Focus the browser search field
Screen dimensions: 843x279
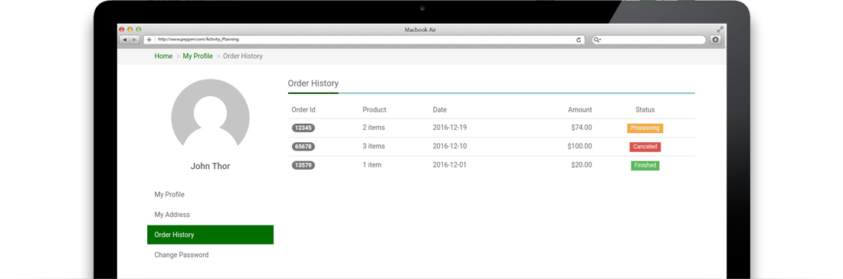[648, 40]
